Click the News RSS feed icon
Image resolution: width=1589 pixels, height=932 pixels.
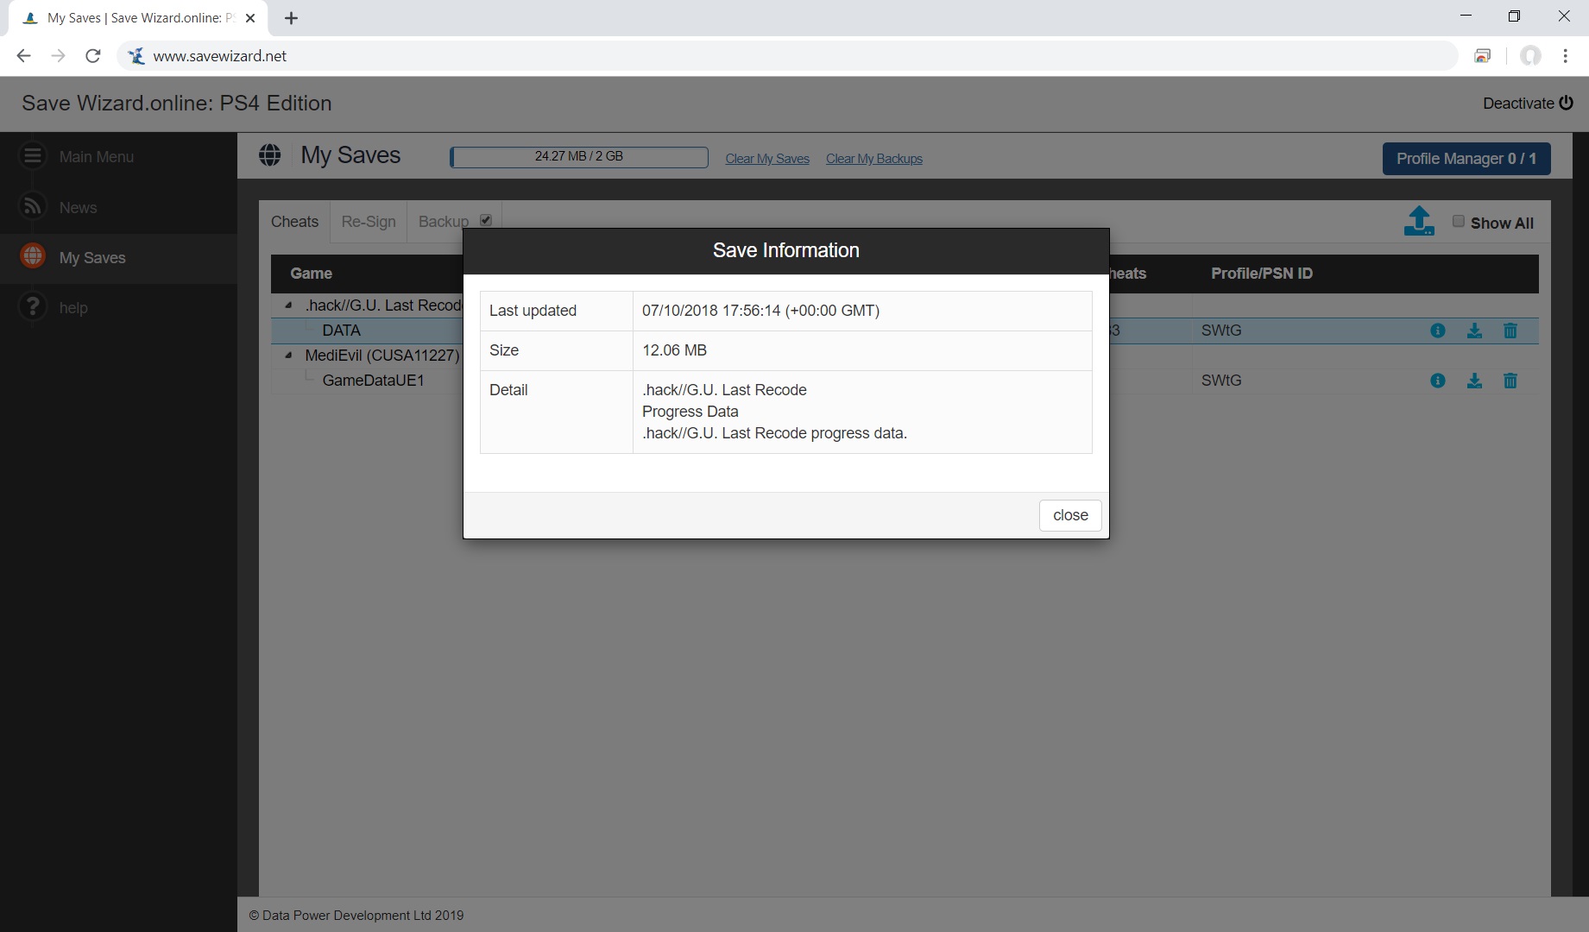pos(33,206)
